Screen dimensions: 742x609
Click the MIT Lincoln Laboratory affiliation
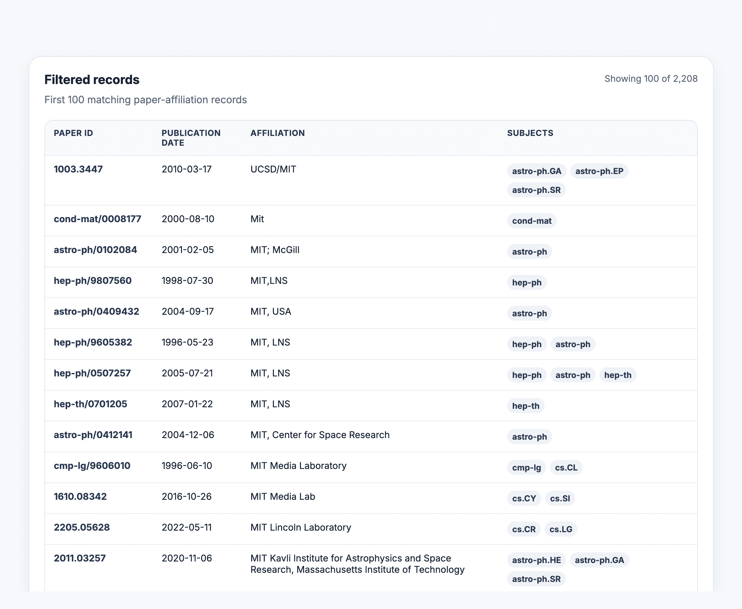pyautogui.click(x=301, y=527)
